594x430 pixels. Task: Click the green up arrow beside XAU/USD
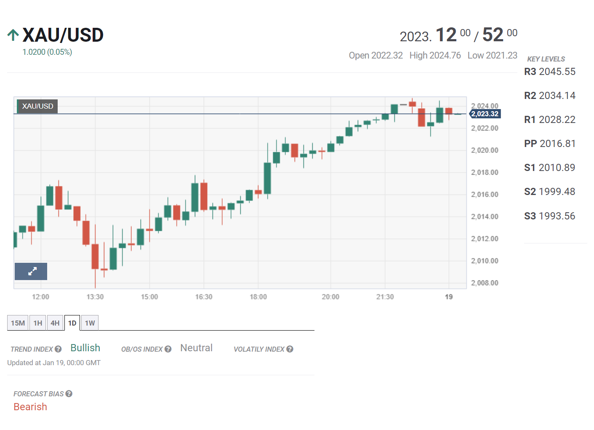tap(13, 35)
